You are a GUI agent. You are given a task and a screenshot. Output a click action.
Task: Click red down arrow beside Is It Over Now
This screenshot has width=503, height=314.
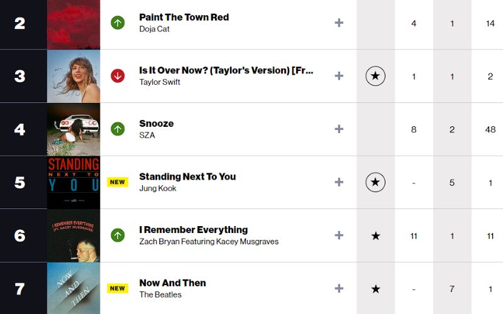(118, 76)
